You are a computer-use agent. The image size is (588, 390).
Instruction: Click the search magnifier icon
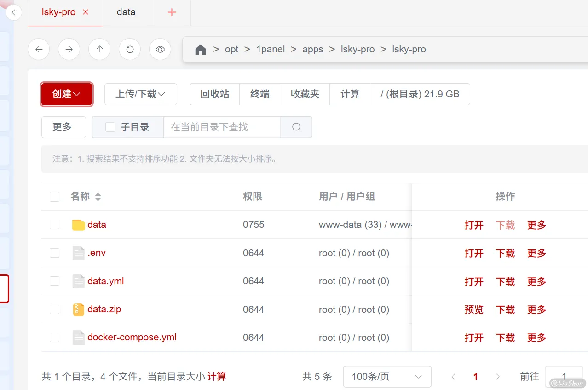(x=296, y=127)
